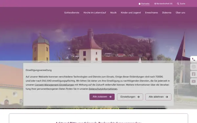The image size is (197, 123).
Task: Open the Datenschutzinformationen link
Action: [x=103, y=89]
